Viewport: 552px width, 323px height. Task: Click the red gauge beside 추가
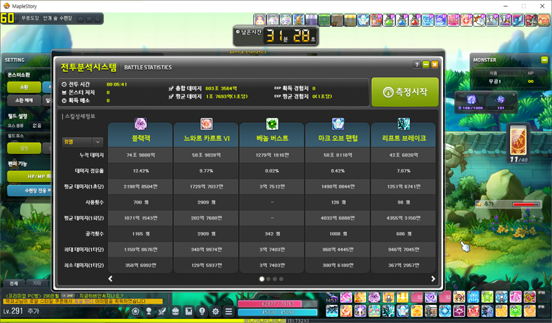(x=526, y=204)
